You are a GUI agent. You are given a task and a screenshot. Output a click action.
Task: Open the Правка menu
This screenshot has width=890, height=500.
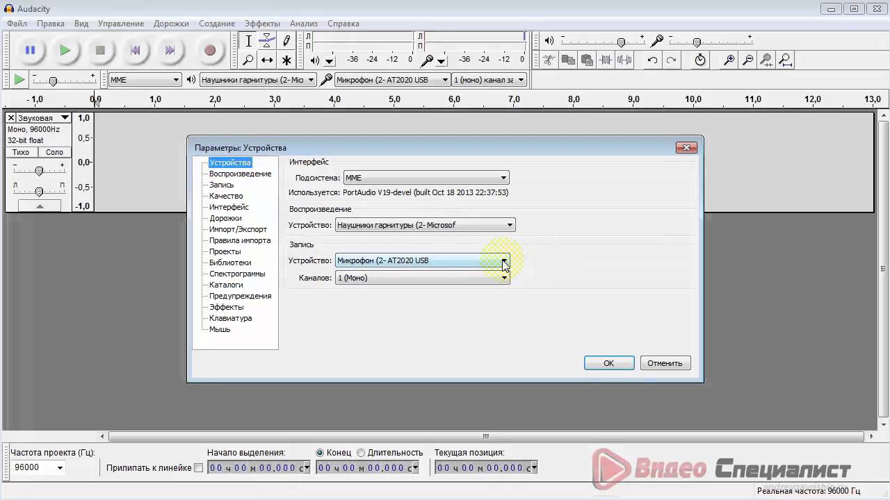[51, 24]
